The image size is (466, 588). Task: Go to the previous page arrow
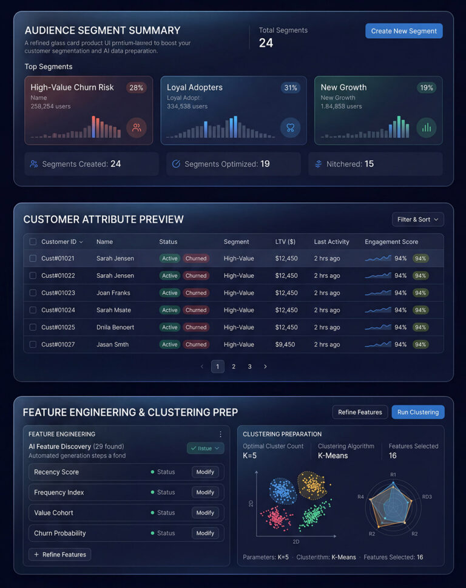point(202,367)
